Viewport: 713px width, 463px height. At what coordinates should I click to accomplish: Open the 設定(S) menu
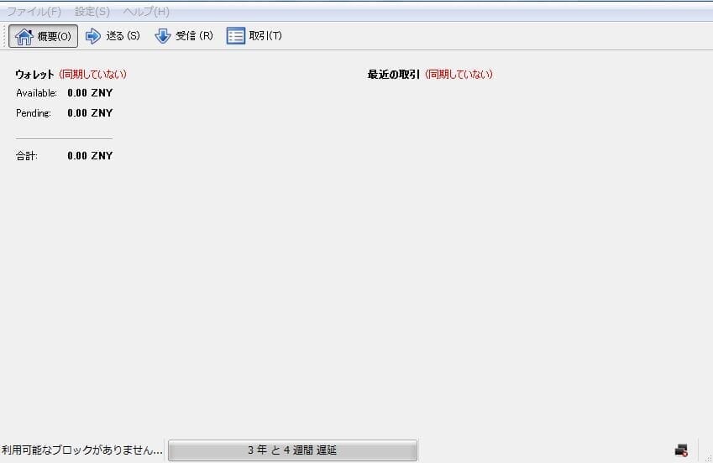92,12
